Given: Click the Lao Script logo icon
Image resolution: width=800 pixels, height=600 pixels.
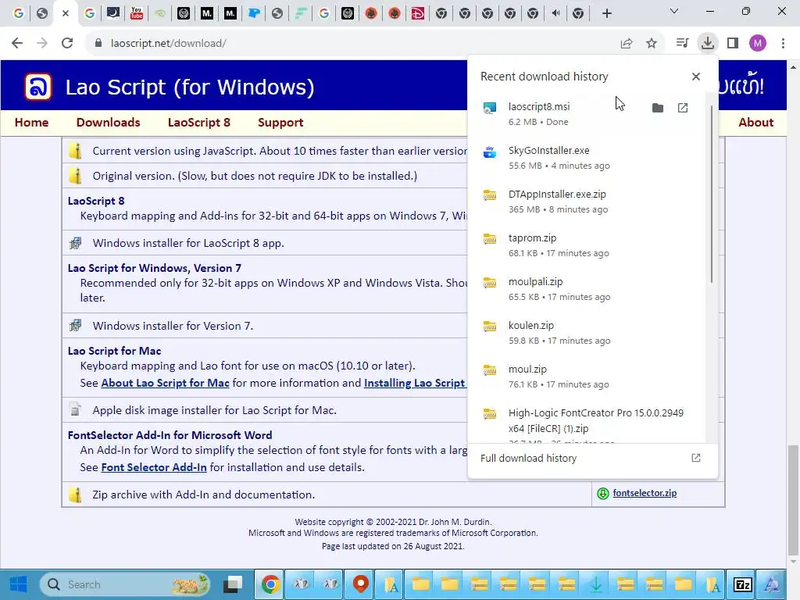Looking at the screenshot, I should point(38,87).
